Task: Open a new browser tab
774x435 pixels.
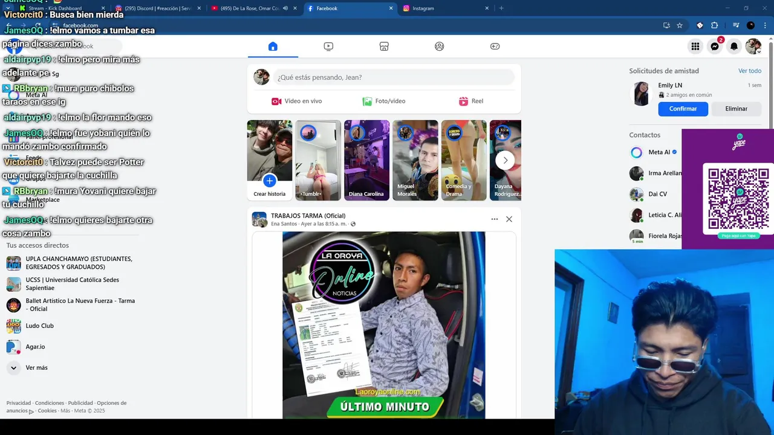Action: [501, 8]
